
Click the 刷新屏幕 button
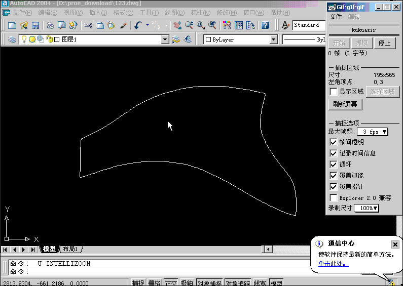(x=345, y=104)
